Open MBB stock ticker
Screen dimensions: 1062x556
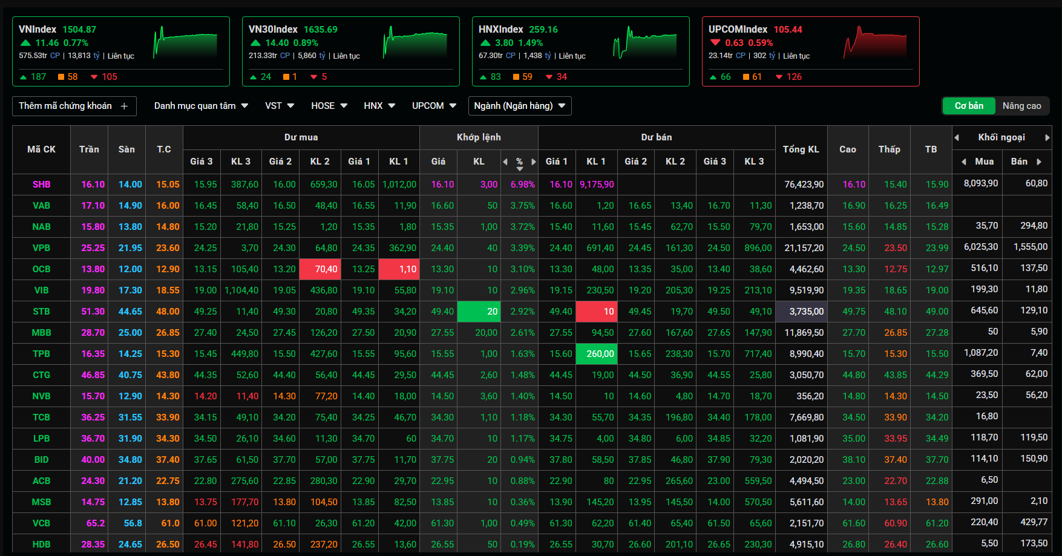(41, 333)
